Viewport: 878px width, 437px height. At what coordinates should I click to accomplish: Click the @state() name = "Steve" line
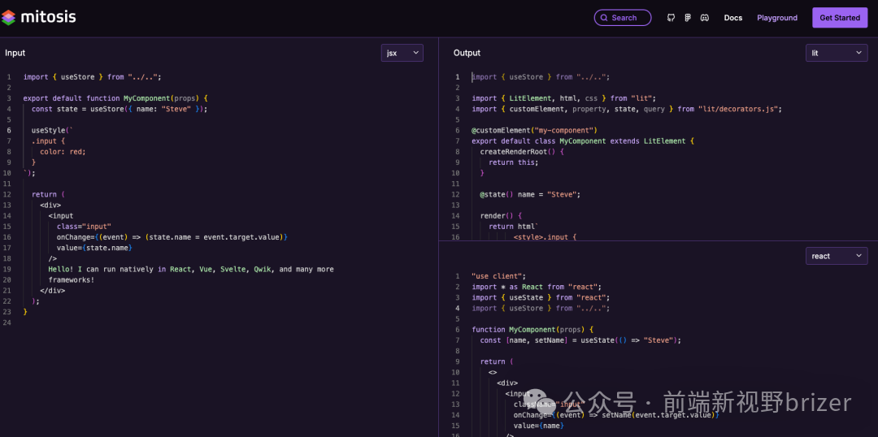tap(530, 195)
